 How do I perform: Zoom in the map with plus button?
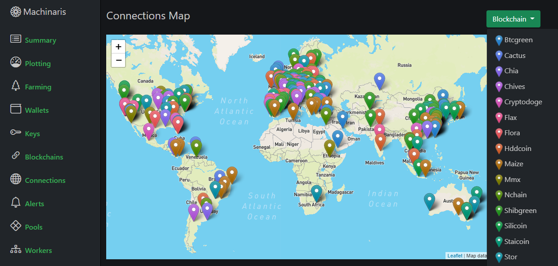[118, 47]
